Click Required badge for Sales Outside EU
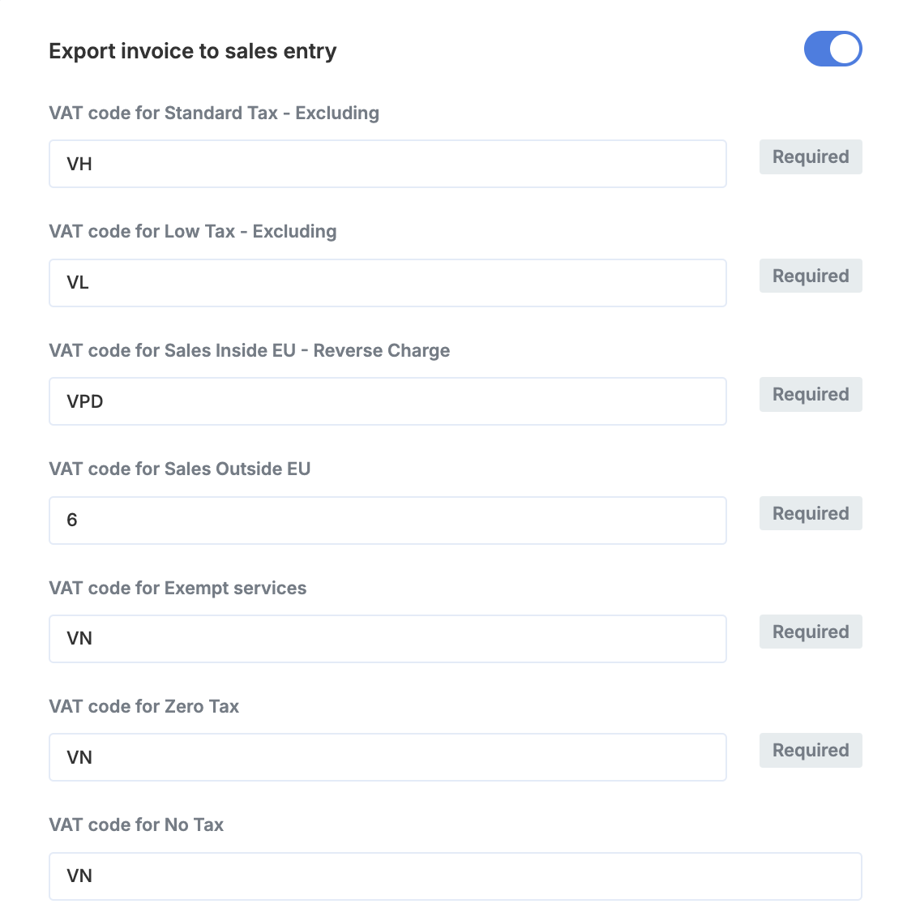The image size is (903, 921). [x=811, y=513]
